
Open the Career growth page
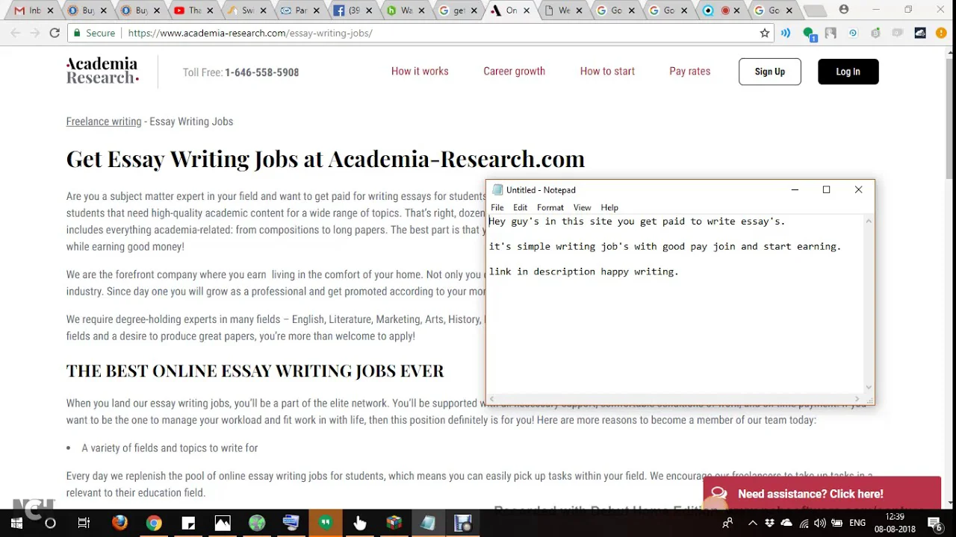point(514,71)
